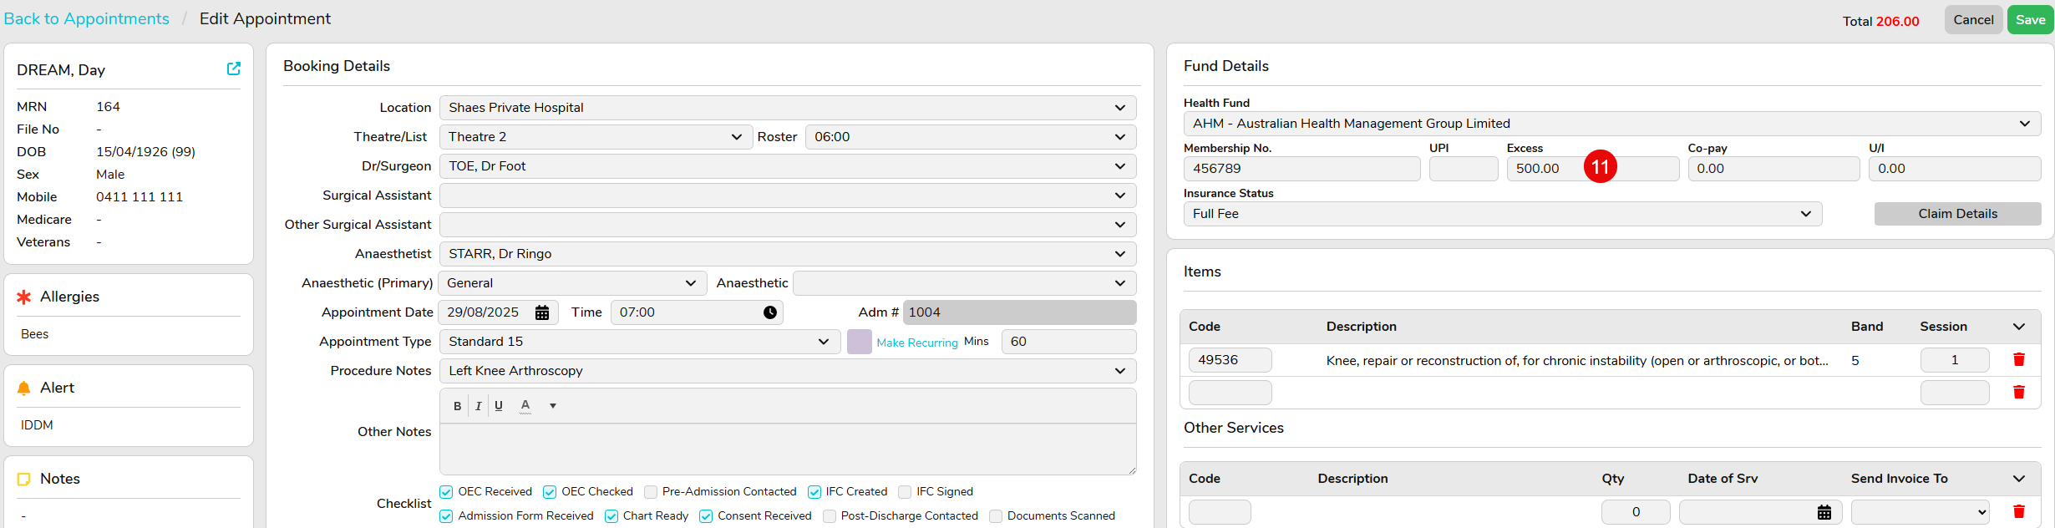The height and width of the screenshot is (528, 2055).
Task: Apply underline formatting in Other Notes
Action: coord(499,406)
